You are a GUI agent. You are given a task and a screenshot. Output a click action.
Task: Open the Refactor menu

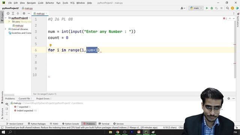50,3
